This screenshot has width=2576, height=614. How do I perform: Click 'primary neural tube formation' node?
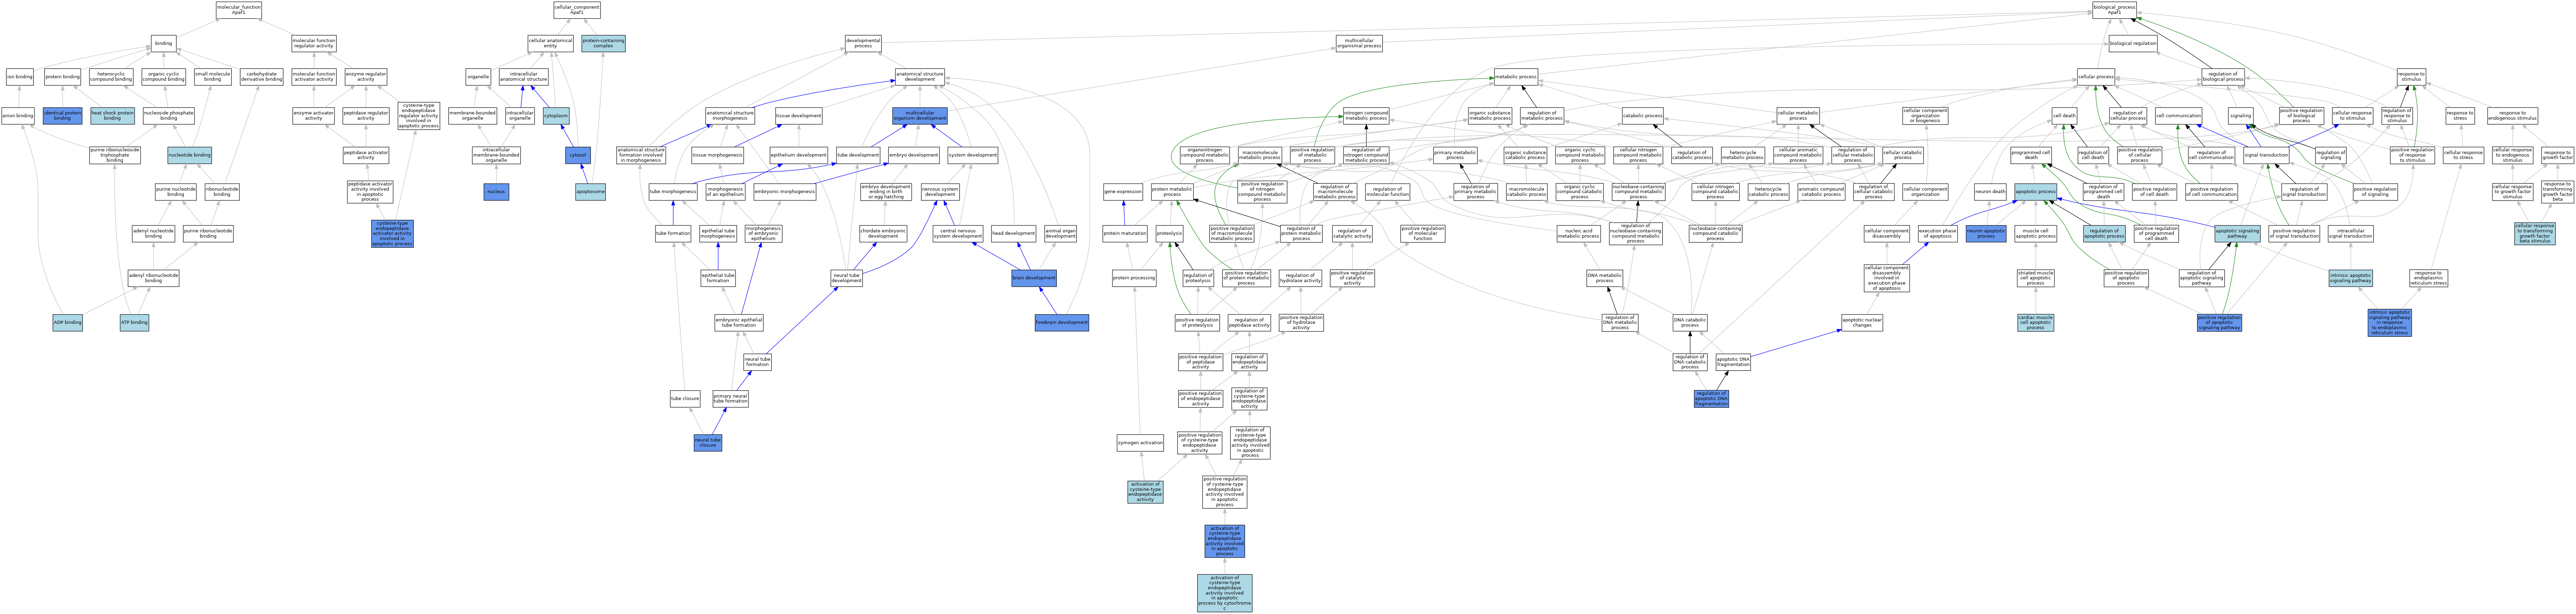click(730, 399)
